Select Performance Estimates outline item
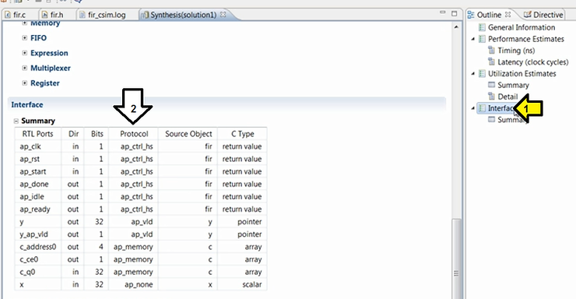Viewport: 576px width, 299px height. [525, 39]
